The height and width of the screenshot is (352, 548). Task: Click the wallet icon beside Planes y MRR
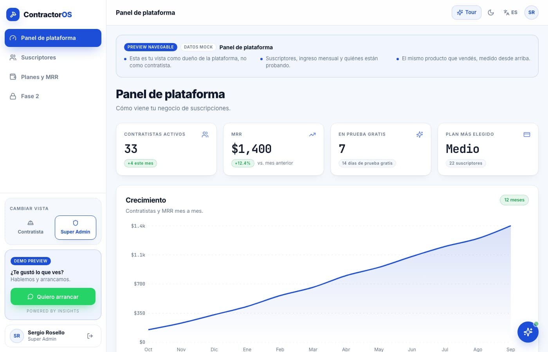pyautogui.click(x=13, y=77)
